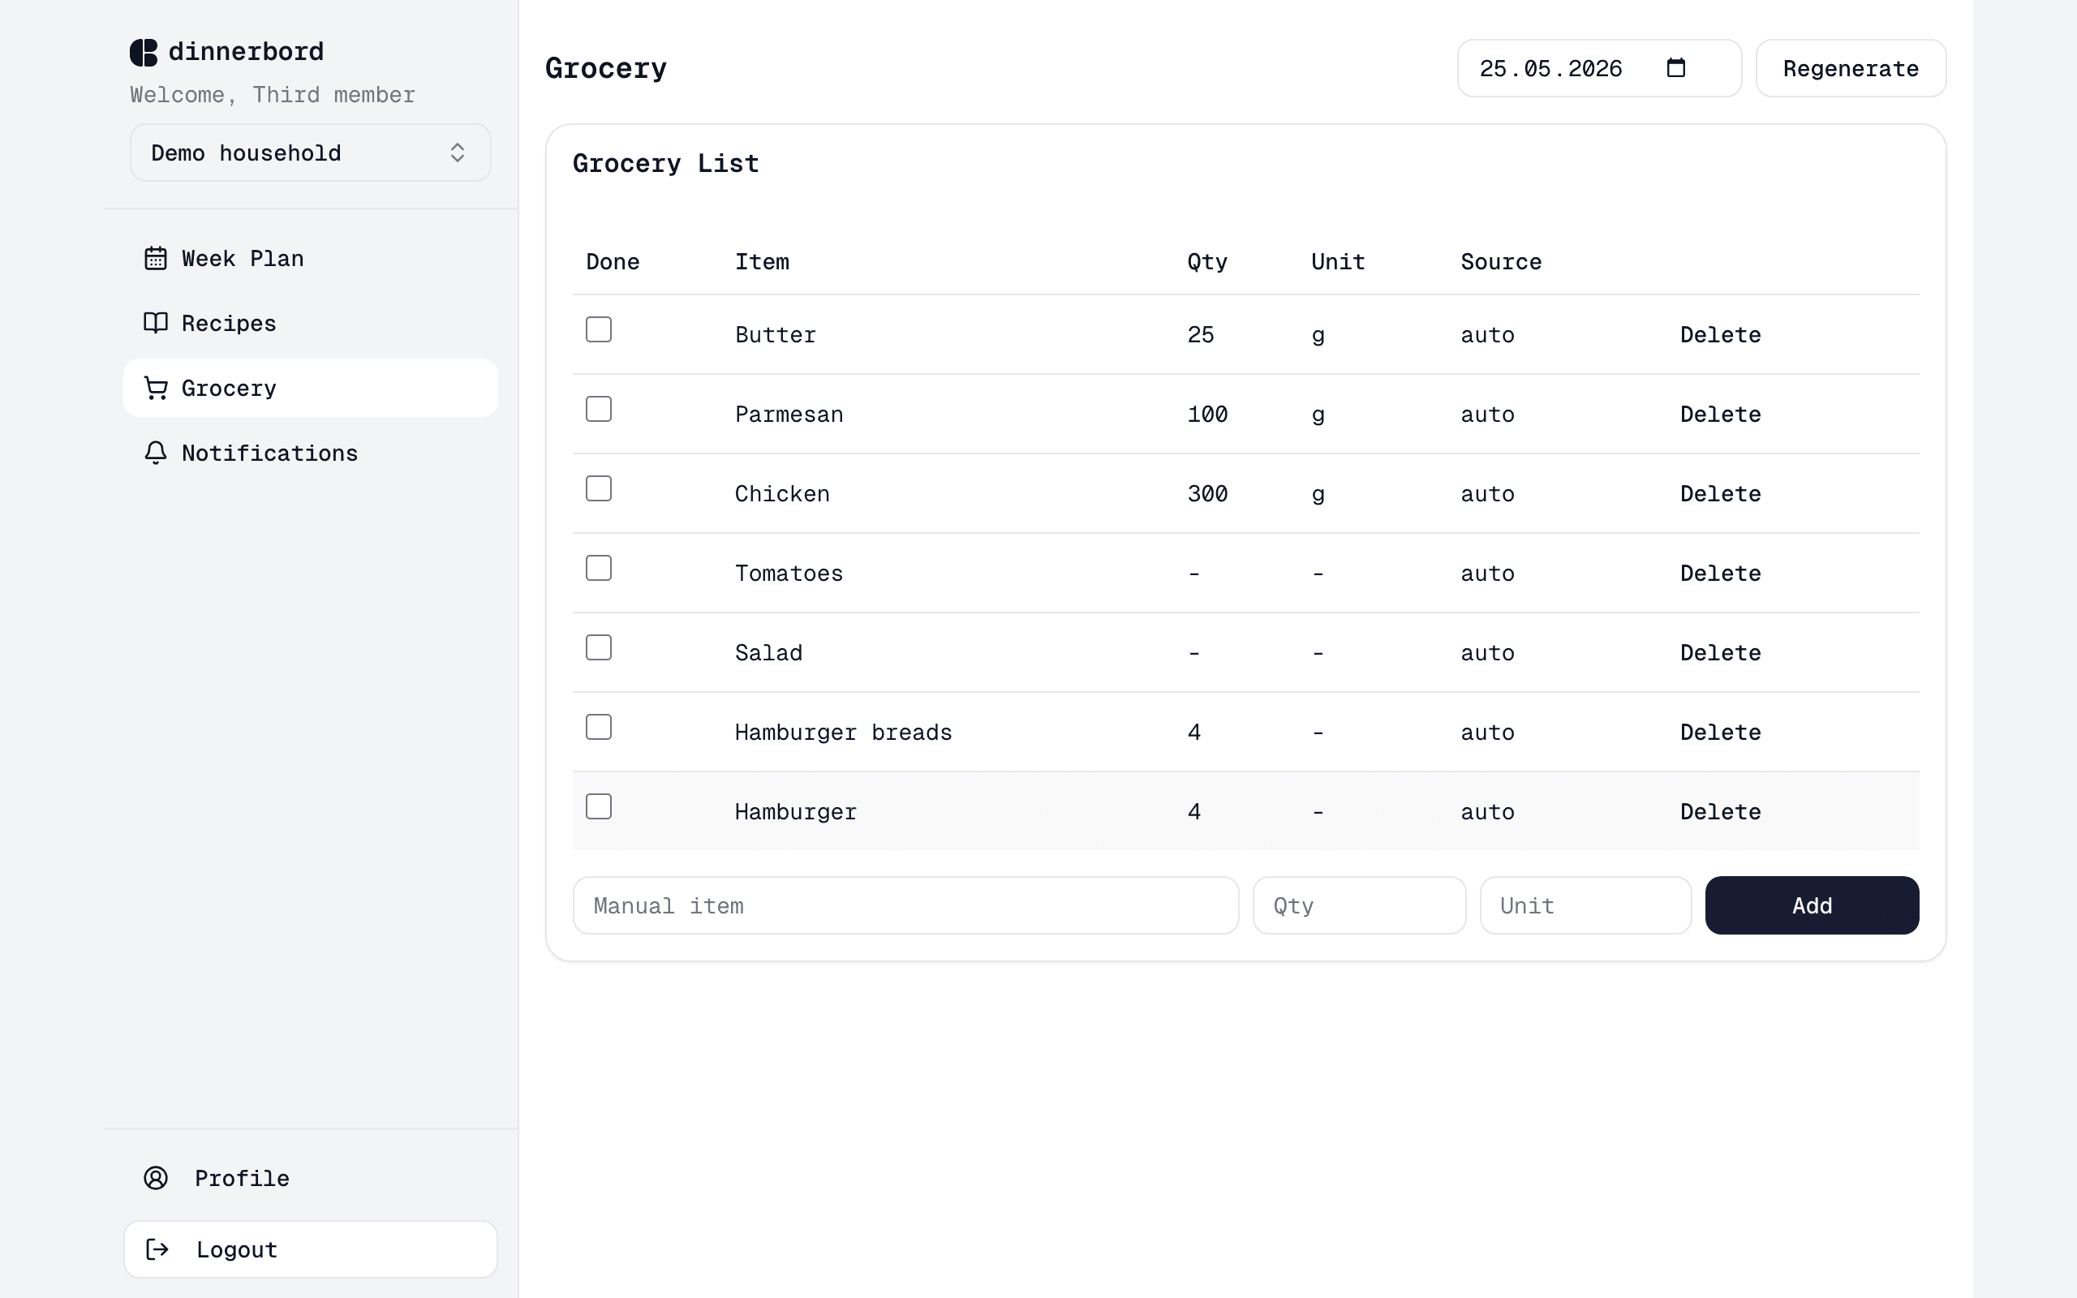Check off Butter as done

tap(598, 329)
